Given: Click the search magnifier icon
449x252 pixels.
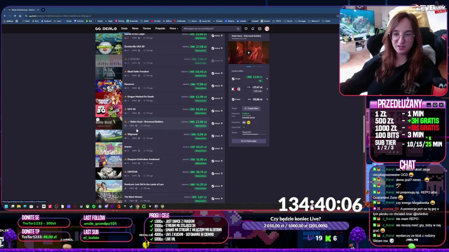Looking at the screenshot, I should 238,29.
